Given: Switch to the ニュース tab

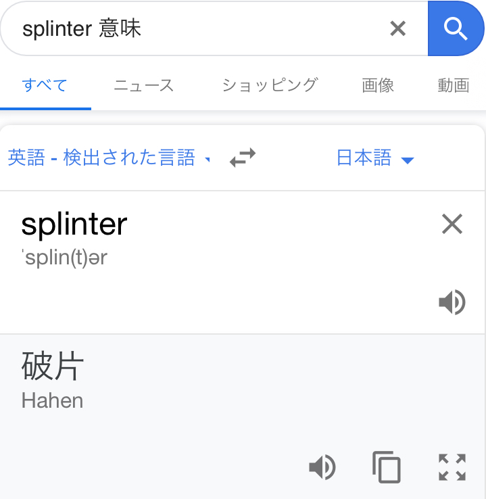Looking at the screenshot, I should (143, 85).
